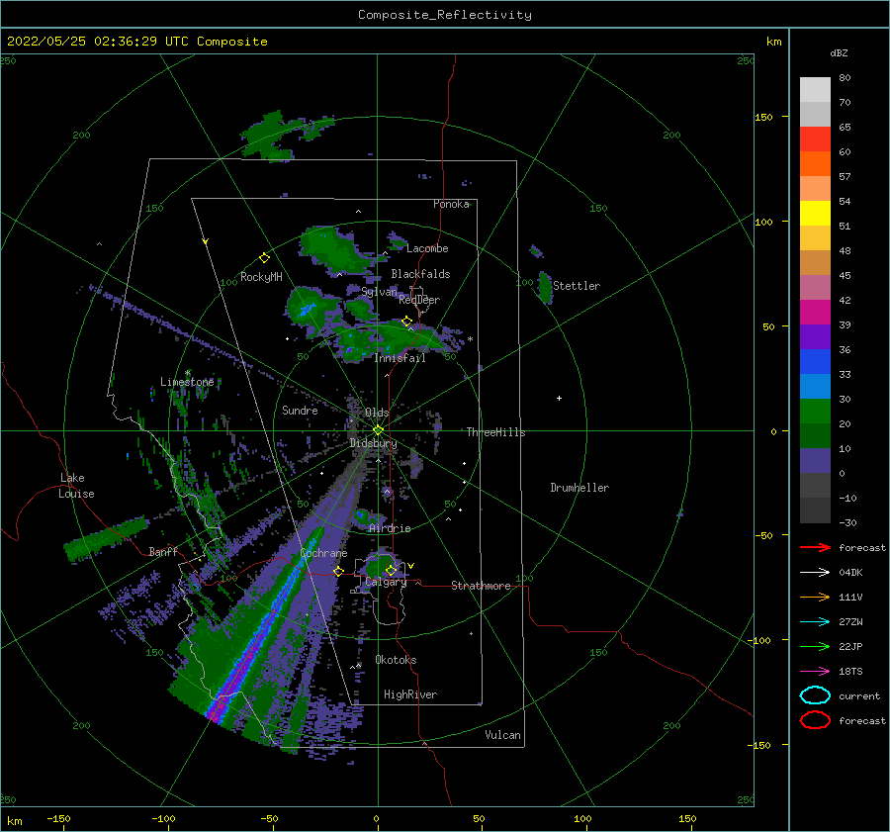Screen dimensions: 890x832
Task: Click the yellow diamond marker above Calgary
Action: click(x=391, y=570)
